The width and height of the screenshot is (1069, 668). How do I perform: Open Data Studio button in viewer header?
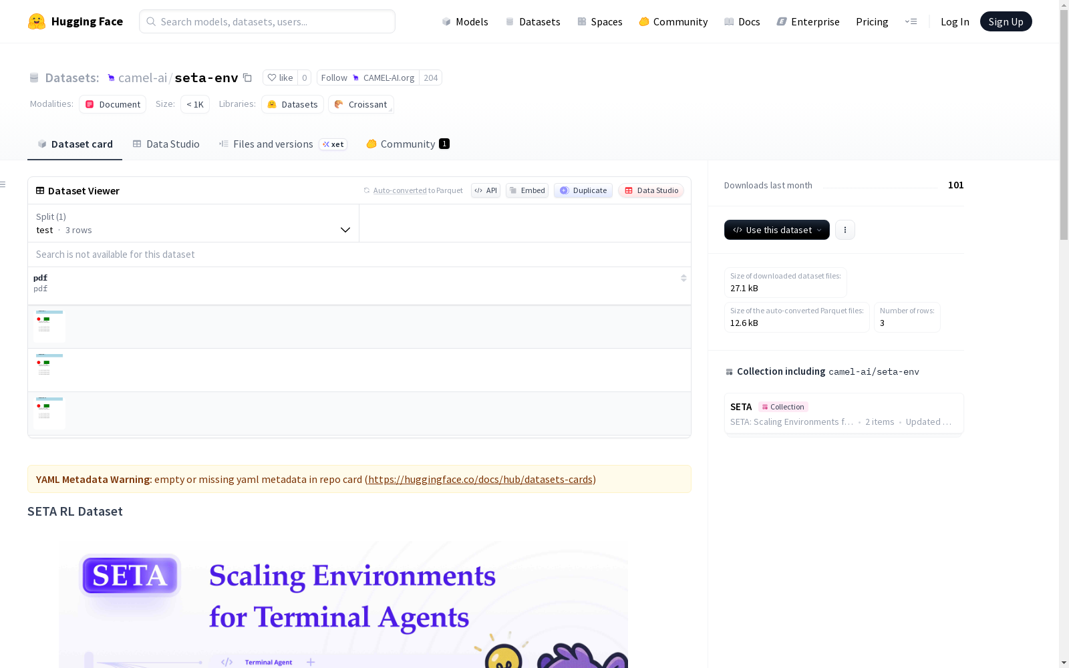pos(651,190)
